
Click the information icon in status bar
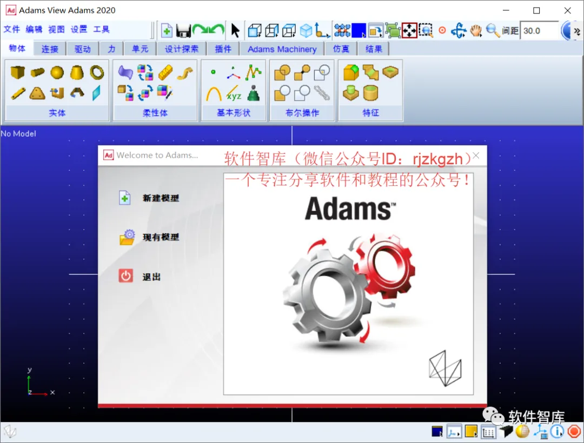pyautogui.click(x=557, y=432)
